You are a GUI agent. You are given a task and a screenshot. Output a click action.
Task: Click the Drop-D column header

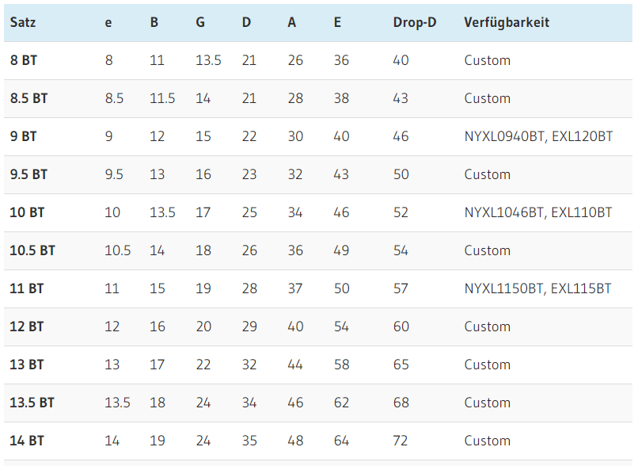pyautogui.click(x=414, y=22)
